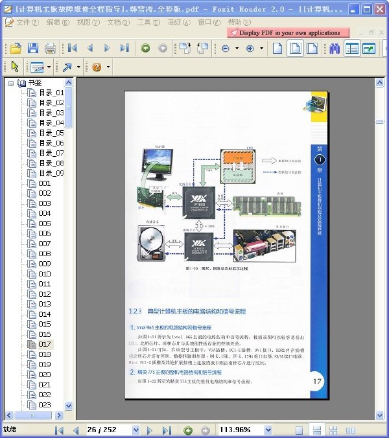389x438 pixels.
Task: Click the blue Arrow drawing tool icon
Action: pos(67,67)
